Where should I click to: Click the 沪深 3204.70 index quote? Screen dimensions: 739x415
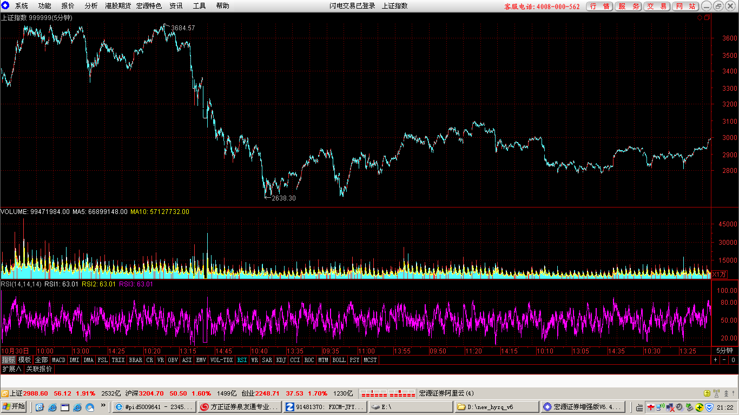pyautogui.click(x=144, y=393)
